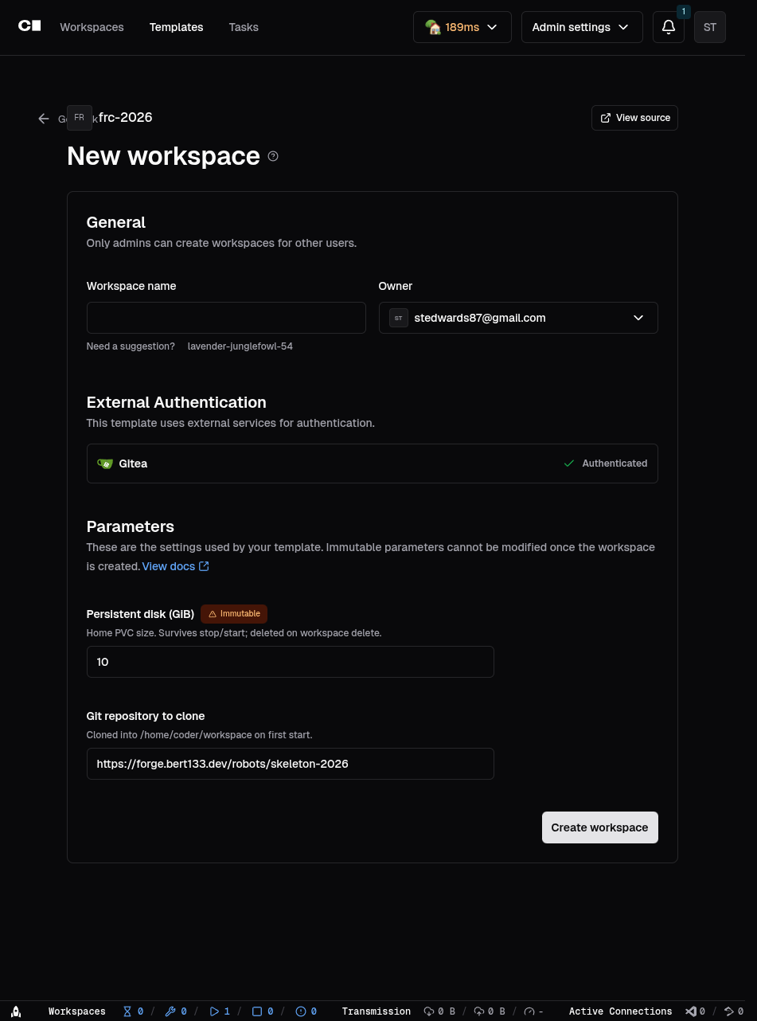Click the stopped workspaces square icon
The height and width of the screenshot is (1021, 757).
pyautogui.click(x=257, y=1011)
